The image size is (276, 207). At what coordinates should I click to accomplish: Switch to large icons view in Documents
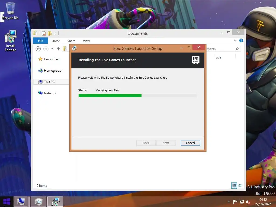click(x=240, y=185)
